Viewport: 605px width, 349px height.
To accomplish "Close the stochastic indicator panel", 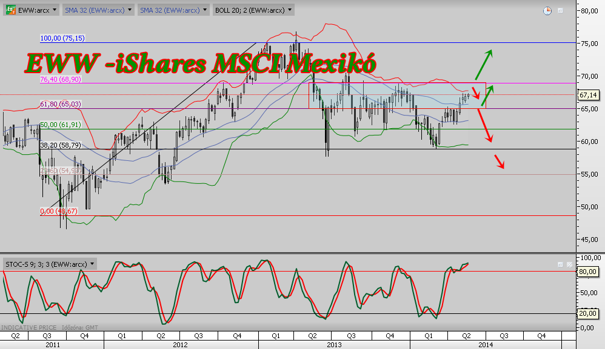I will pyautogui.click(x=569, y=264).
